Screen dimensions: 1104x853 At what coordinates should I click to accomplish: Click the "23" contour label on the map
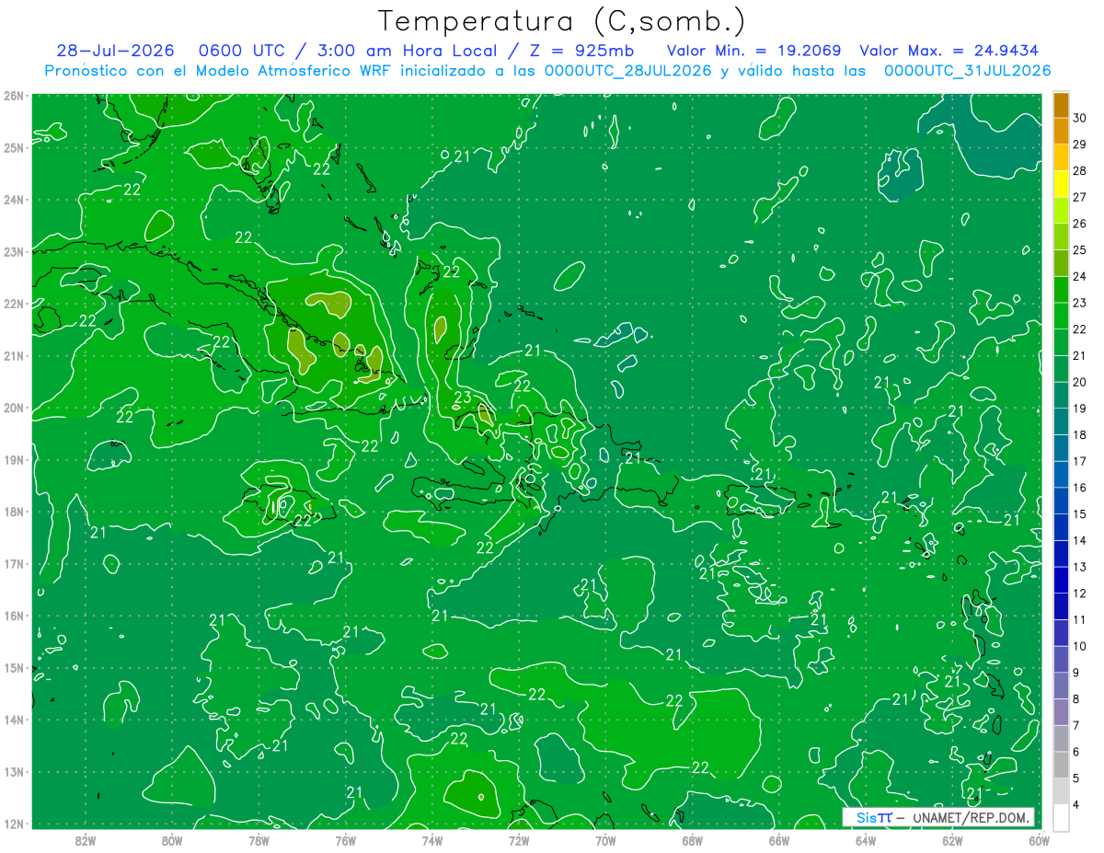tap(463, 398)
